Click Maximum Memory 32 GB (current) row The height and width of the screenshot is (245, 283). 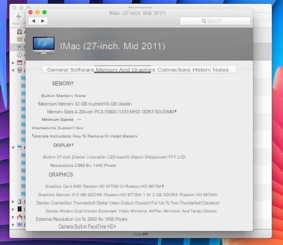coord(85,104)
